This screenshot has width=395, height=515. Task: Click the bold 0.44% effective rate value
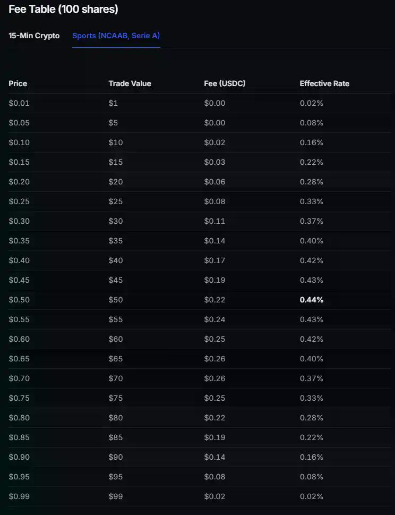pyautogui.click(x=312, y=300)
